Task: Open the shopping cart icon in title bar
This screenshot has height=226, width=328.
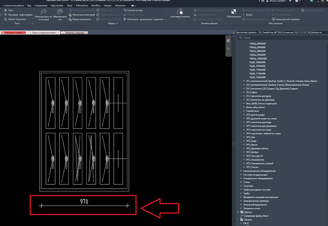Action: 290,1
